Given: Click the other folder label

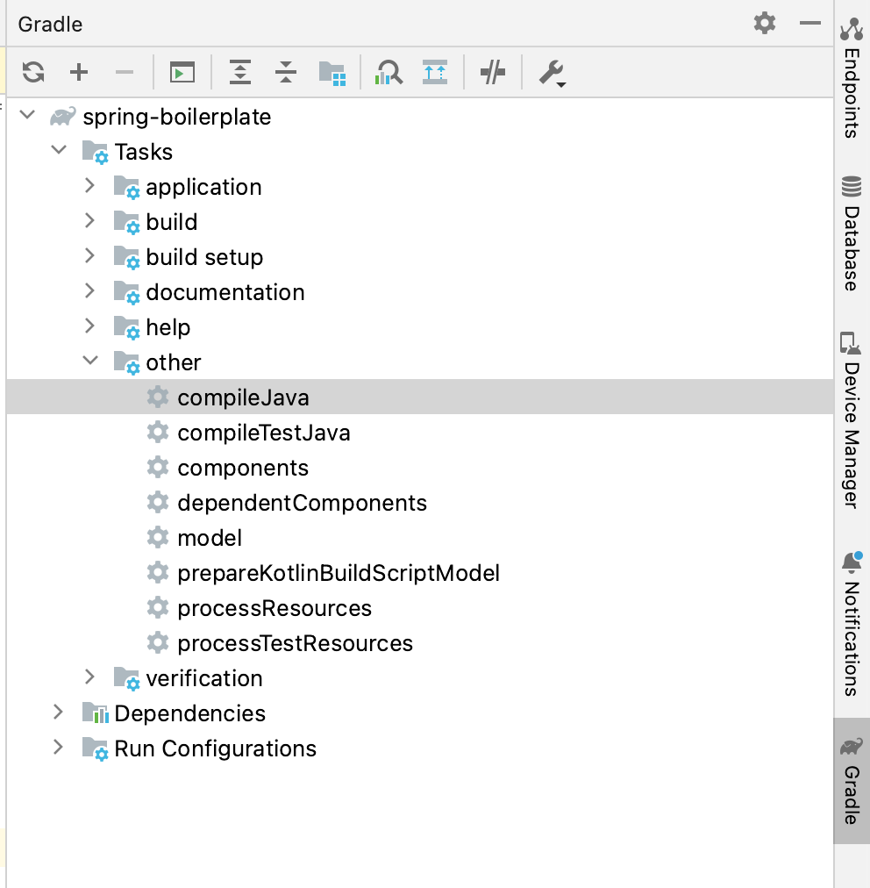Looking at the screenshot, I should [173, 362].
